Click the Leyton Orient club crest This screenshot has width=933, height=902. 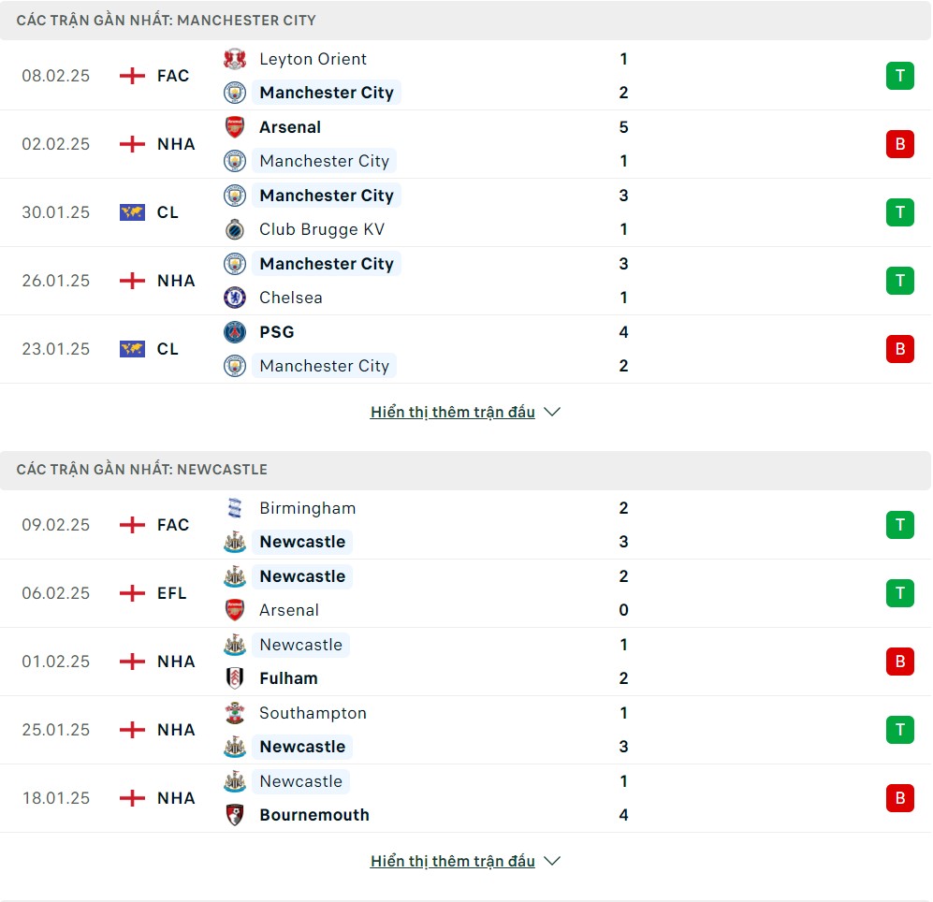click(235, 59)
